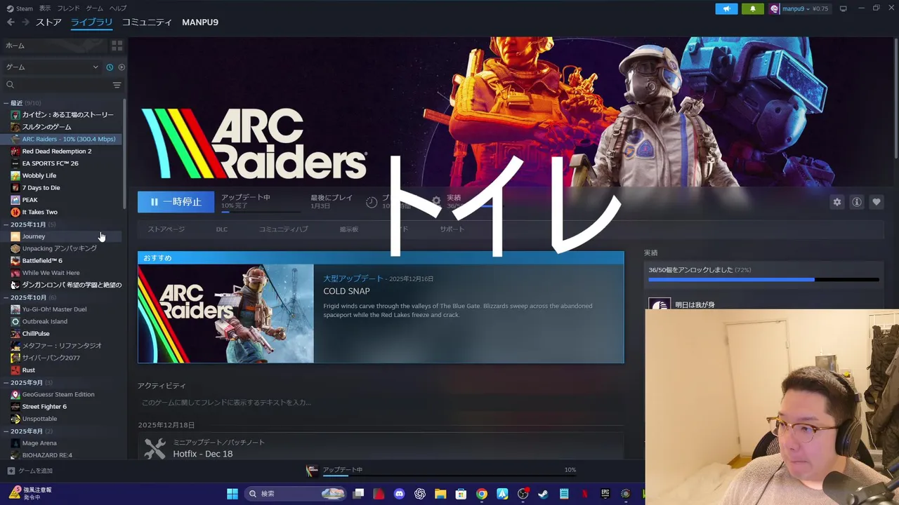Open Wobbly Life from the sidebar
Screen dimensions: 899x505
[x=39, y=175]
